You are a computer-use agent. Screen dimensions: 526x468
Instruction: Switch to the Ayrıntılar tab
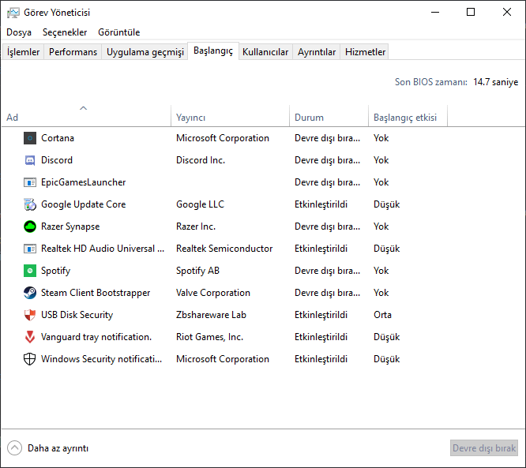tap(317, 52)
